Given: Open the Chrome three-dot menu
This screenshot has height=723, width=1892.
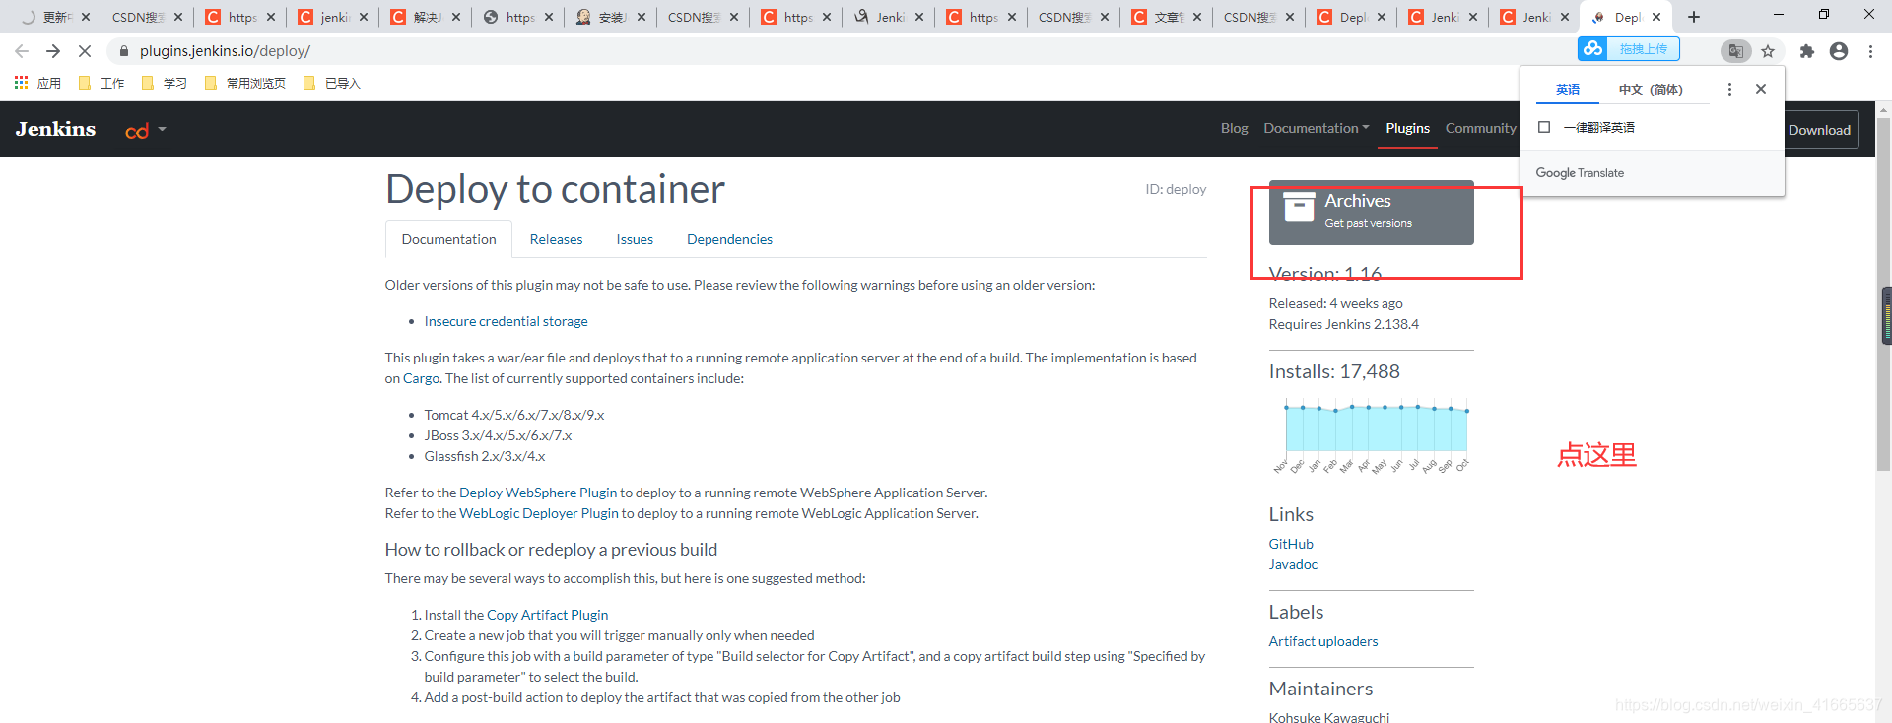Looking at the screenshot, I should [1870, 51].
